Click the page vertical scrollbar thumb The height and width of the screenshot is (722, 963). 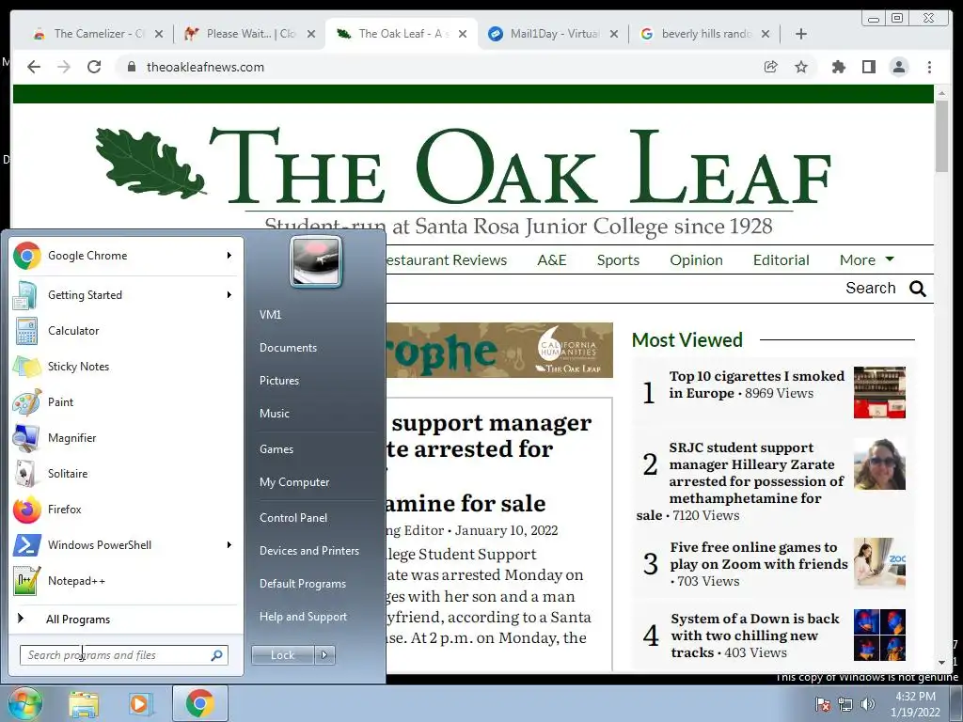coord(941,135)
